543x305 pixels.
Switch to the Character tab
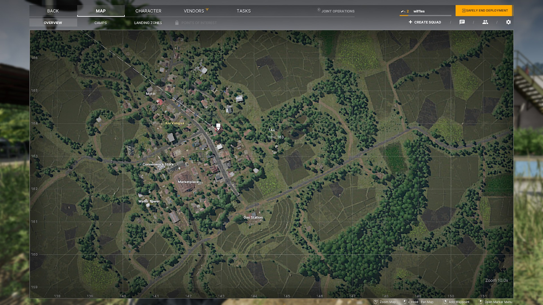point(148,11)
